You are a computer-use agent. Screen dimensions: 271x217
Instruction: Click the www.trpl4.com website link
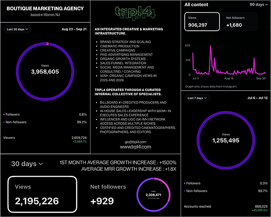[x=135, y=147]
